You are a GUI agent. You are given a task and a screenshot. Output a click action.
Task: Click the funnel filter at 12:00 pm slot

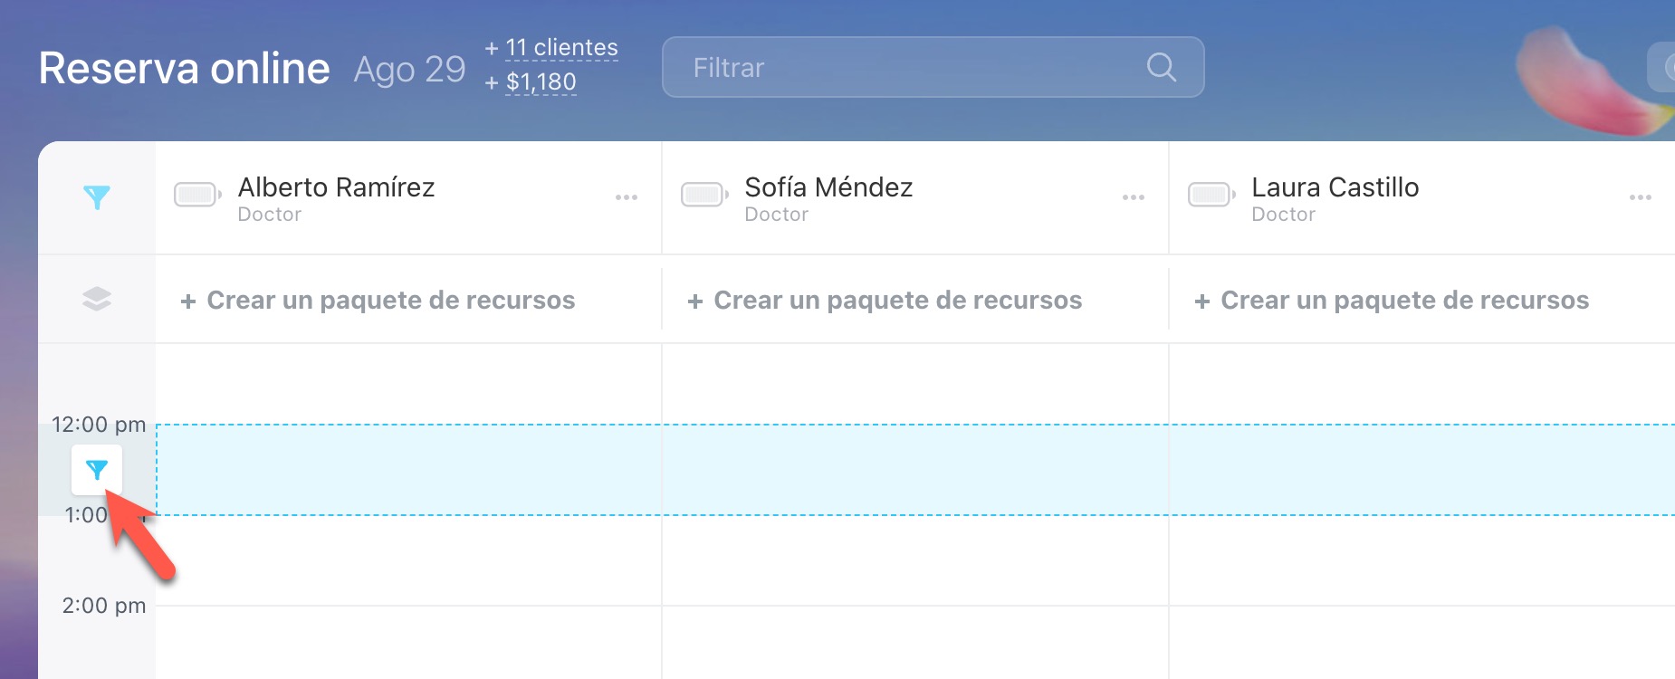pos(97,470)
